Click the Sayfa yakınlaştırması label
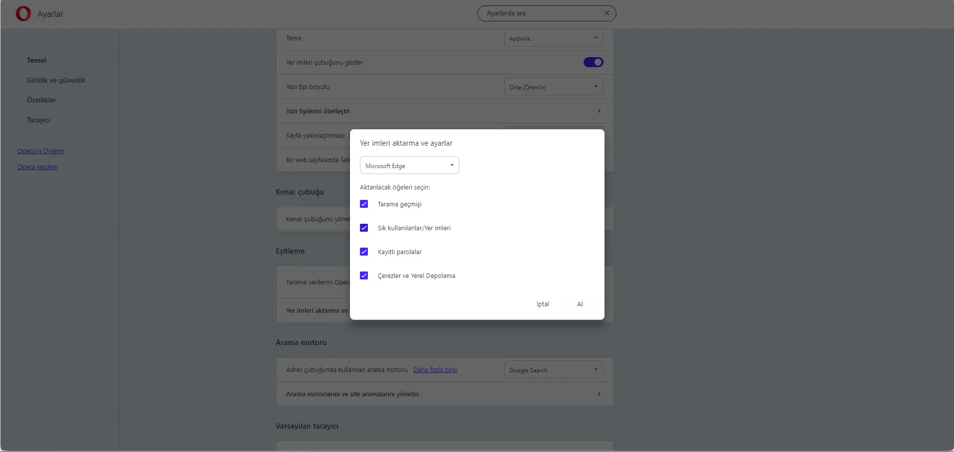The width and height of the screenshot is (954, 452). (315, 135)
